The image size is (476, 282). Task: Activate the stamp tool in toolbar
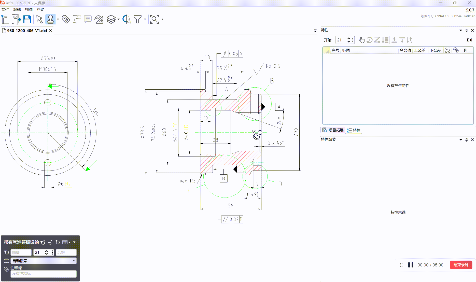(50, 19)
